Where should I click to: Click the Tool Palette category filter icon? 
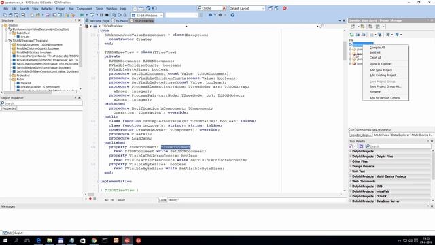tap(361, 146)
